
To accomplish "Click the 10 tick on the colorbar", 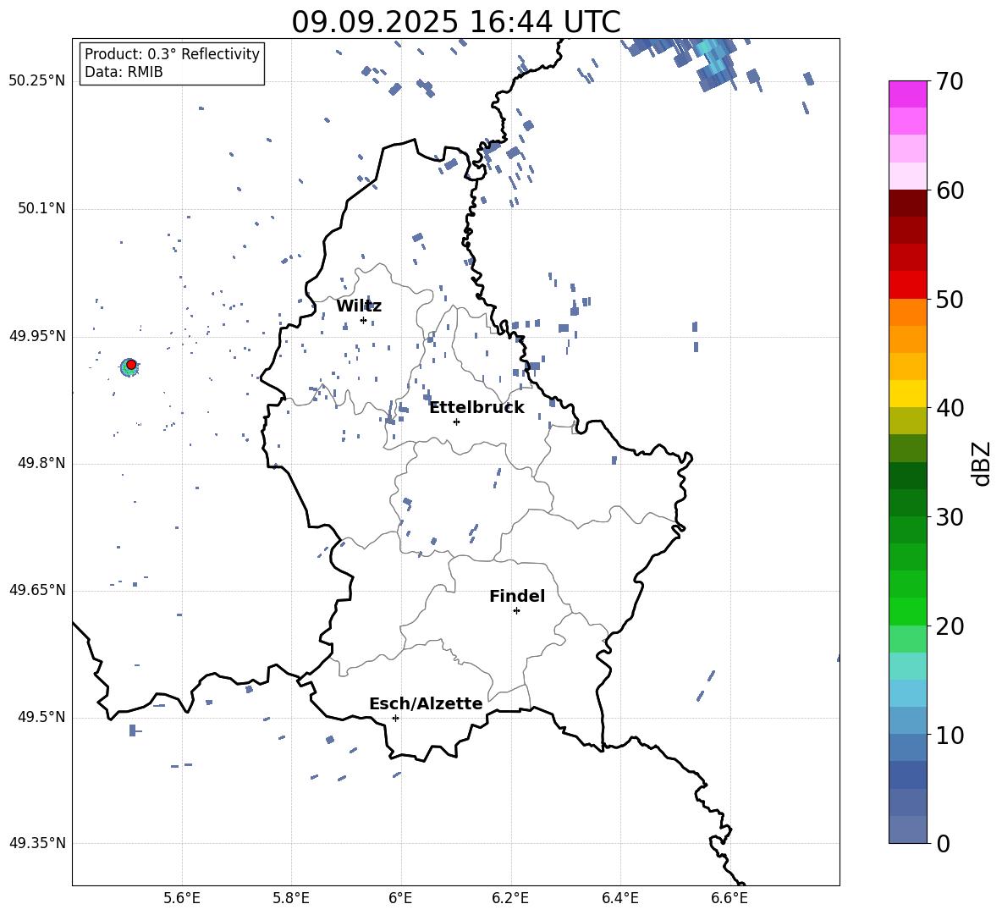I will point(949,735).
